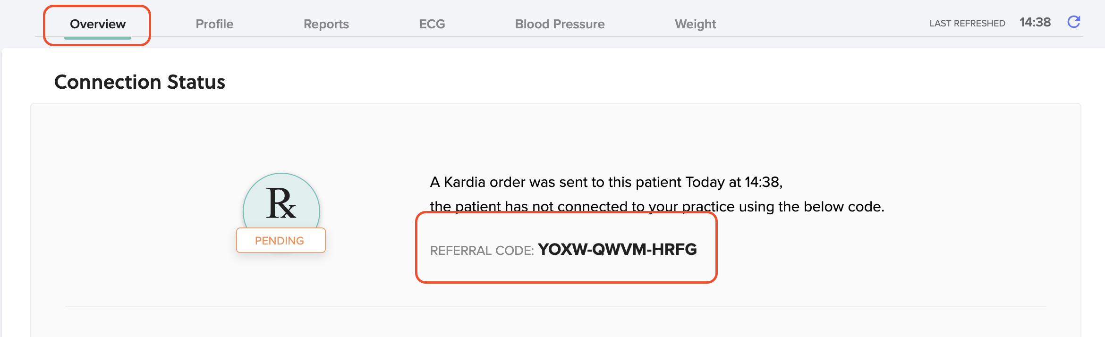
Task: Click the LAST REFRESHED label
Action: pyautogui.click(x=967, y=24)
